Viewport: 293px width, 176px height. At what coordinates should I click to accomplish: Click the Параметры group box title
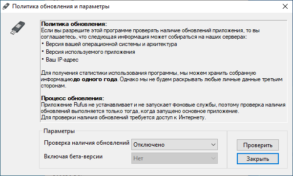point(59,131)
